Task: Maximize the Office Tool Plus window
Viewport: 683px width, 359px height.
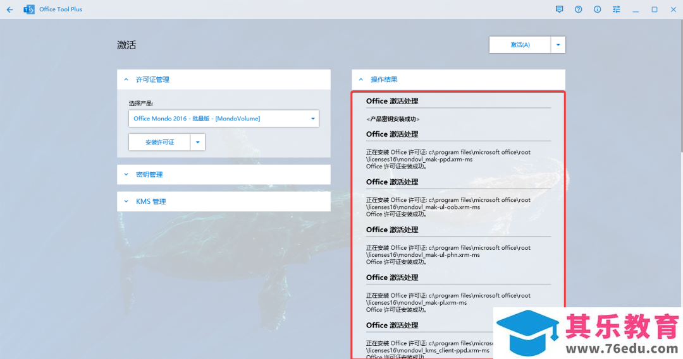Action: [655, 9]
